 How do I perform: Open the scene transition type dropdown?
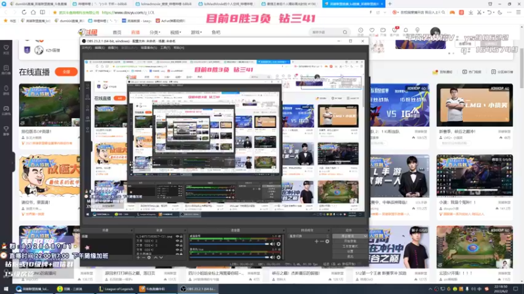pos(310,236)
